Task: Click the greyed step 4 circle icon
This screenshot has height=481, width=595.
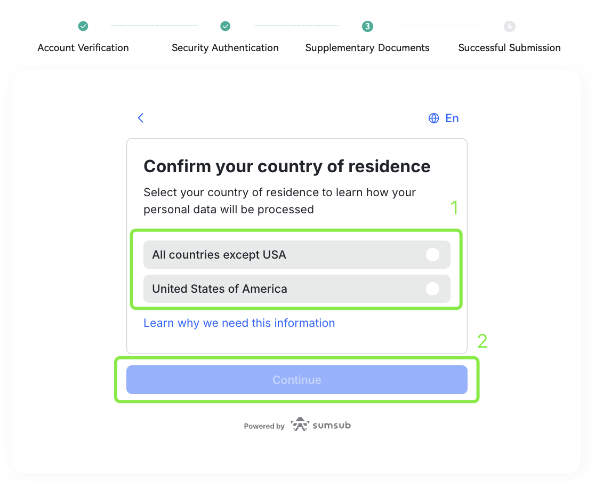Action: pyautogui.click(x=510, y=26)
